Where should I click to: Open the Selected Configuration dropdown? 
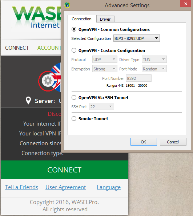137,38
